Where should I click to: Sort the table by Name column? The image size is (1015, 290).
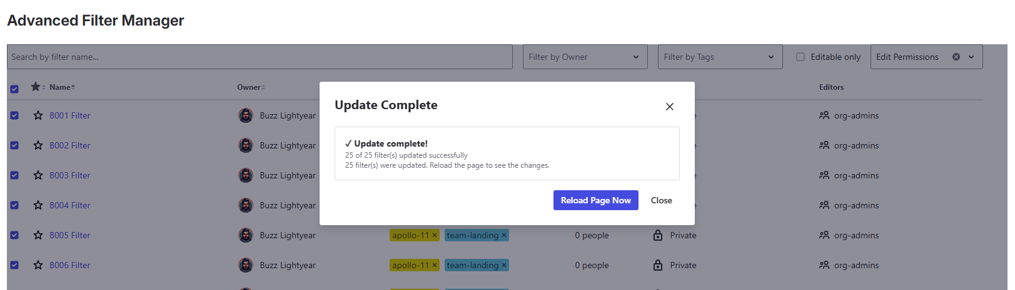pos(62,87)
